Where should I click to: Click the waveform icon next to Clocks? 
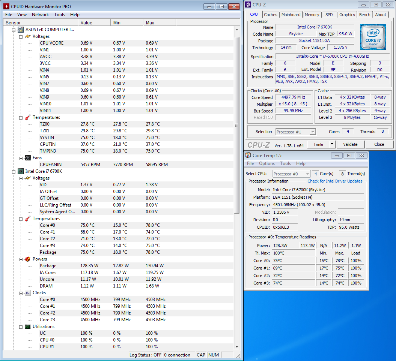(28, 293)
